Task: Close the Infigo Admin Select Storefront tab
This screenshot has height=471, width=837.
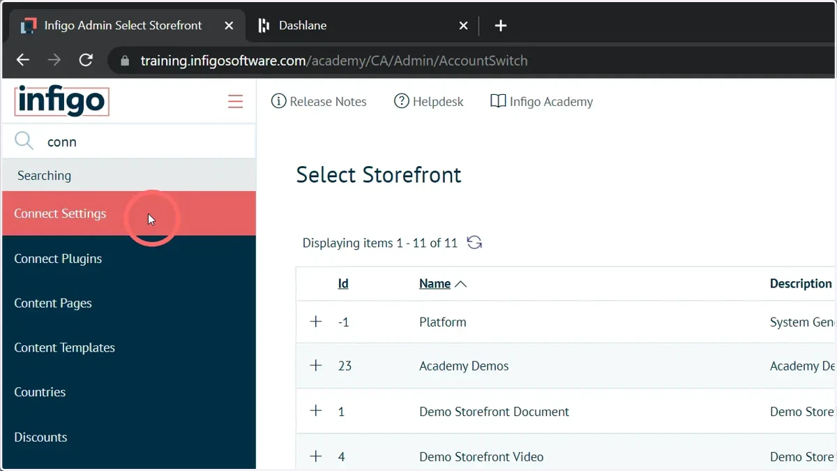Action: click(229, 26)
